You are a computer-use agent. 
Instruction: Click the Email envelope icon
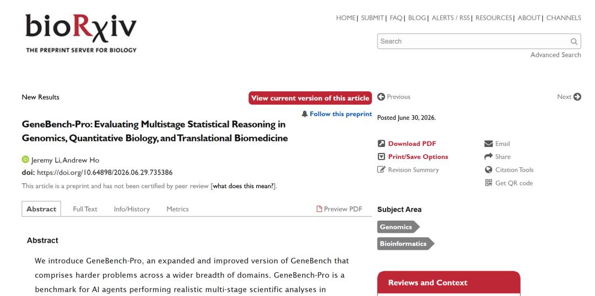[488, 144]
